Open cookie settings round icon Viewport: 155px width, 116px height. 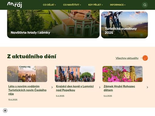coord(5,111)
